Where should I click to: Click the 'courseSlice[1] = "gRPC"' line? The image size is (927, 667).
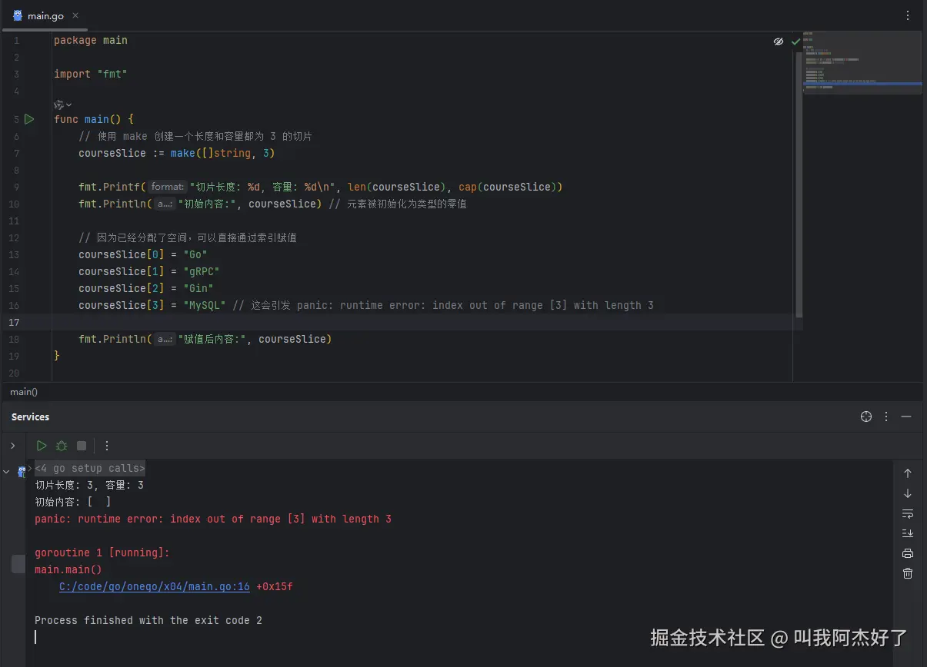point(149,271)
